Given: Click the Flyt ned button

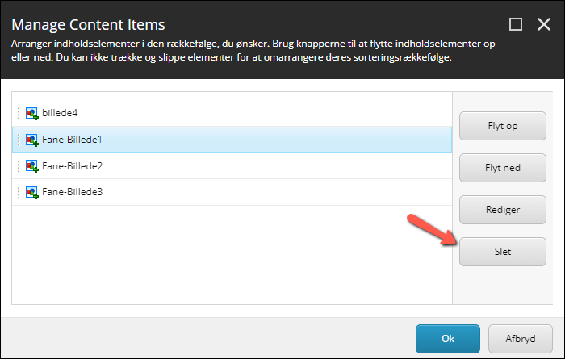Looking at the screenshot, I should (503, 168).
